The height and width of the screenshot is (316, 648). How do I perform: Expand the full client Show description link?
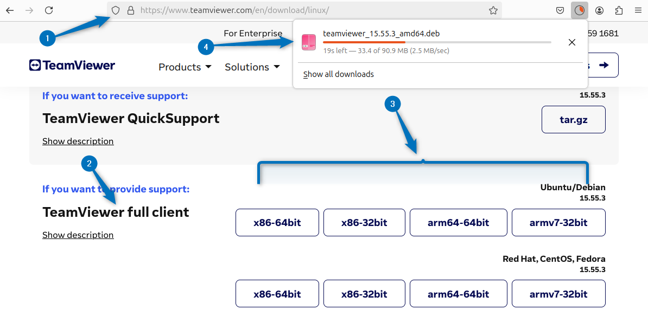[78, 235]
